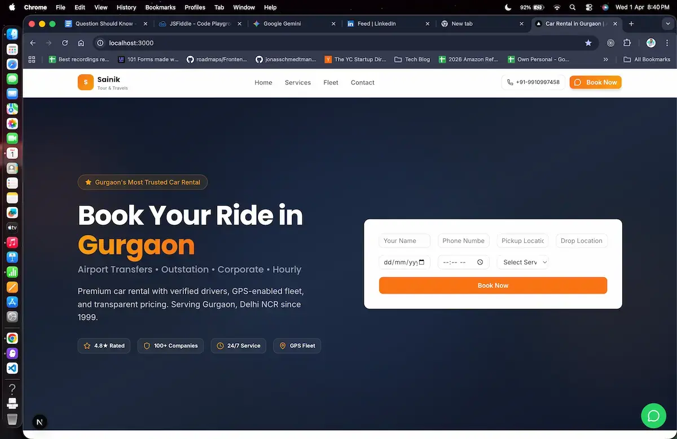Open the green chat widget in the bottom-right corner
The width and height of the screenshot is (677, 439).
653,415
